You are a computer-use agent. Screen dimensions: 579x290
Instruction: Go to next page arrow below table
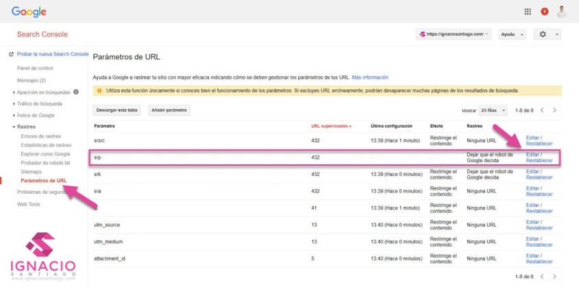pos(554,276)
